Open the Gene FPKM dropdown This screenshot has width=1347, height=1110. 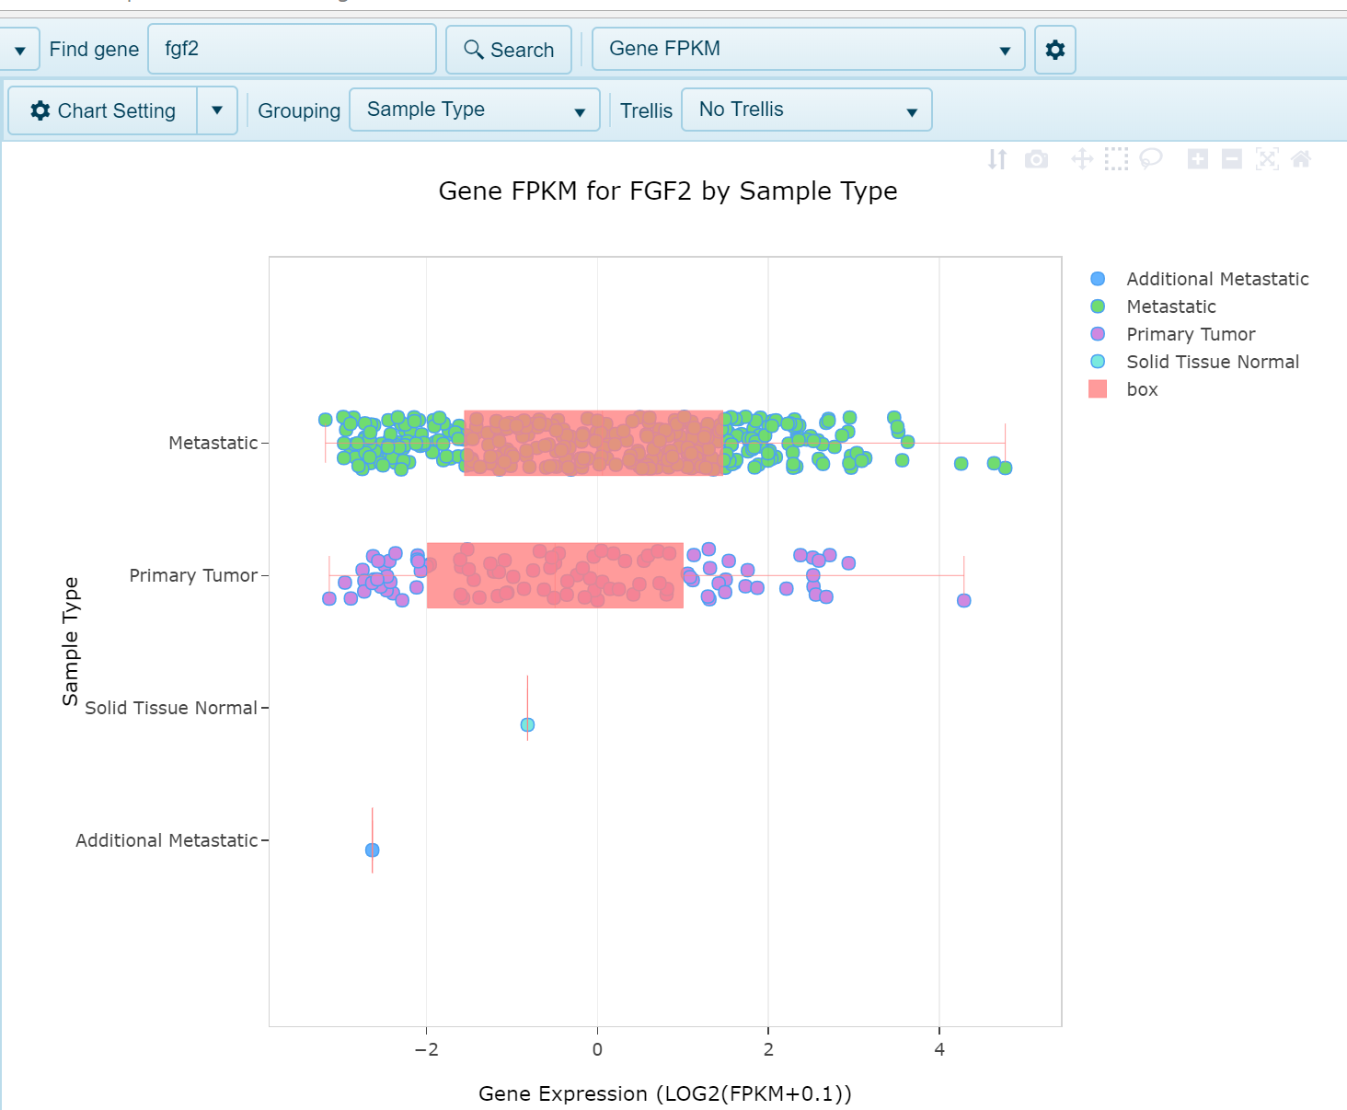click(1005, 49)
